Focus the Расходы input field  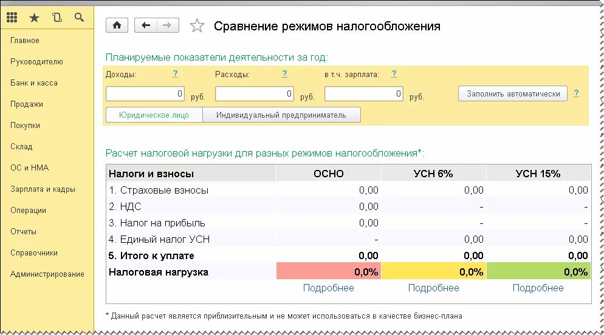[255, 94]
